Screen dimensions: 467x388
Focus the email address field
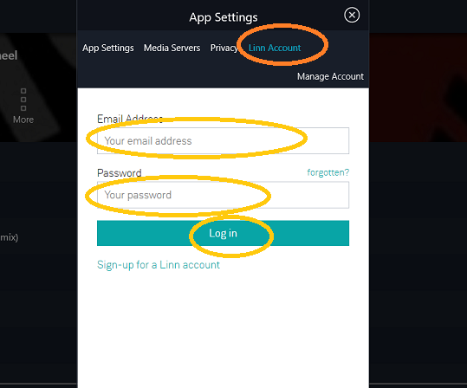click(x=223, y=141)
